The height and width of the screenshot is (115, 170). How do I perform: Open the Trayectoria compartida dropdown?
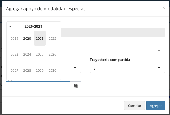coord(128,68)
